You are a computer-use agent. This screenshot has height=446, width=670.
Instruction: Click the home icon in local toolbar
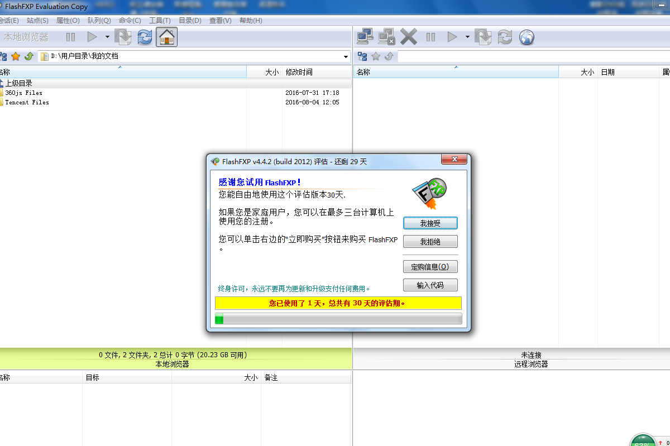(167, 37)
